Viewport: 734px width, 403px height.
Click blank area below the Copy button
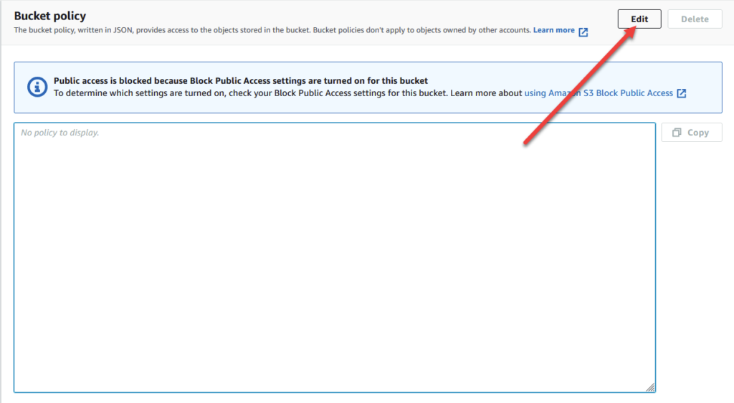tap(692, 251)
